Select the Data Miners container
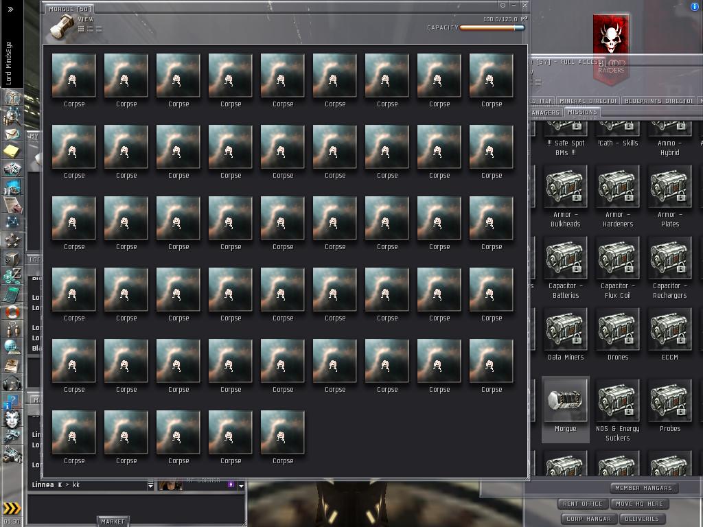703x527 pixels. [566, 334]
